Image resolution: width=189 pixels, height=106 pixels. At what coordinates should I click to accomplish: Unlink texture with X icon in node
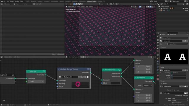click(x=85, y=77)
